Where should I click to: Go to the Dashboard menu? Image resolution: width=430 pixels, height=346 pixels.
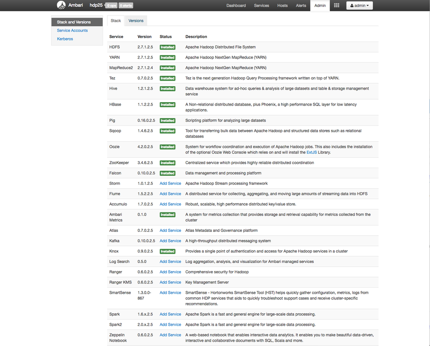pyautogui.click(x=236, y=6)
